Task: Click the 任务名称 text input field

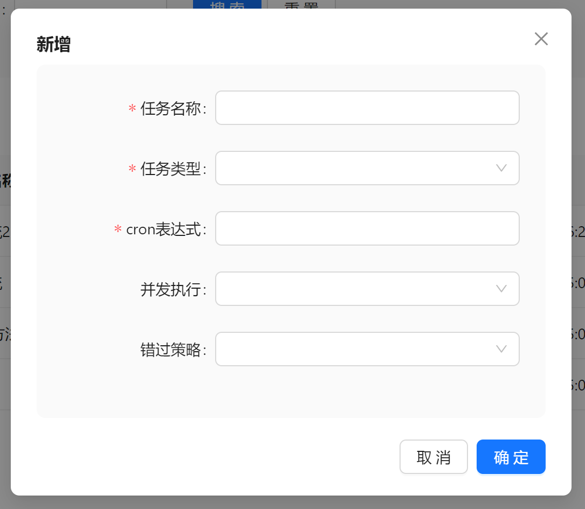Action: [x=367, y=108]
